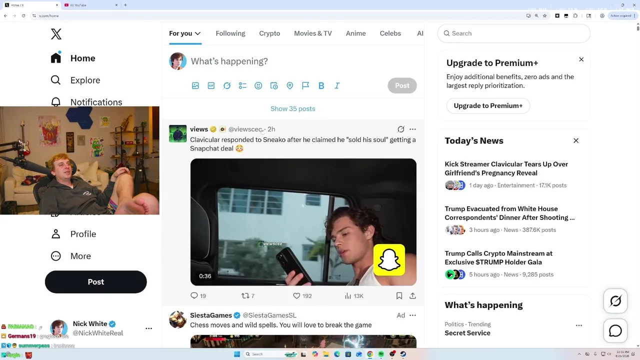Open more options on views post

click(x=412, y=129)
